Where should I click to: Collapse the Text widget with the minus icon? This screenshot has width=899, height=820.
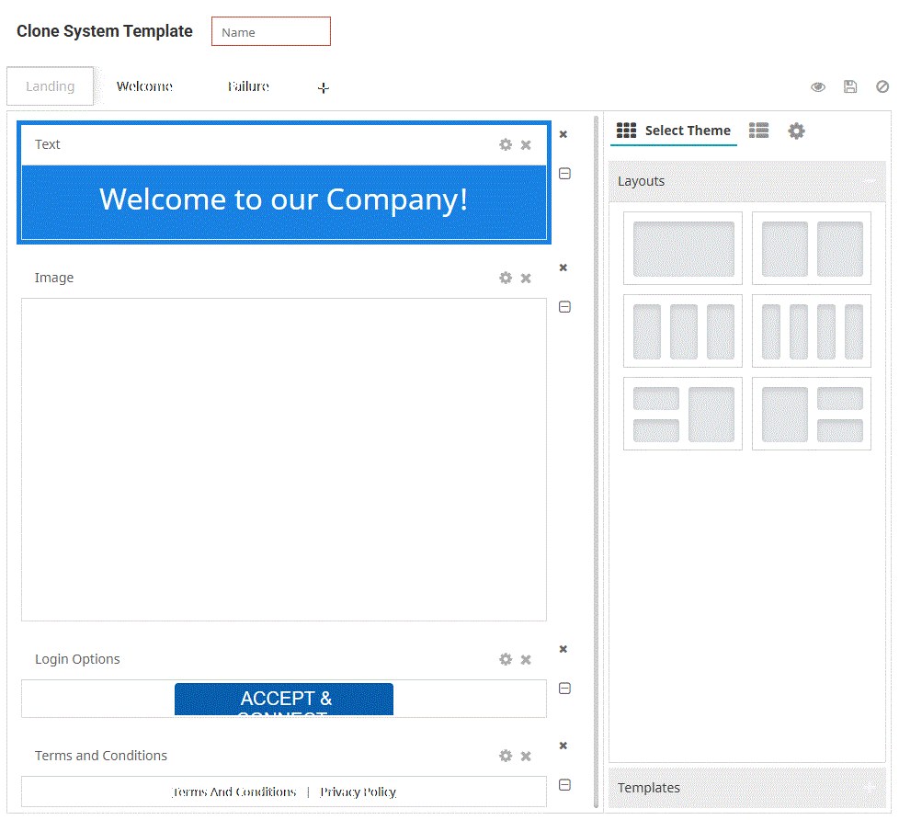(564, 174)
